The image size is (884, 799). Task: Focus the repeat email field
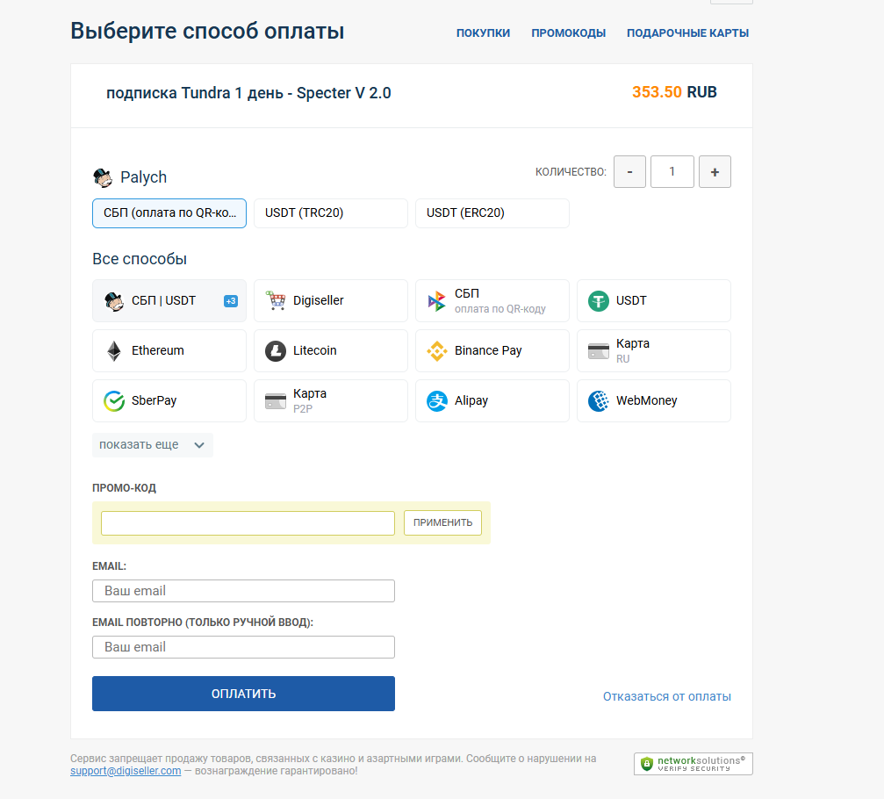[x=243, y=647]
